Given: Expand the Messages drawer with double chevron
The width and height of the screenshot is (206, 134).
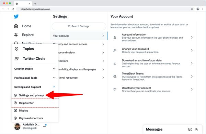Looking at the screenshot, I should coord(196,129).
